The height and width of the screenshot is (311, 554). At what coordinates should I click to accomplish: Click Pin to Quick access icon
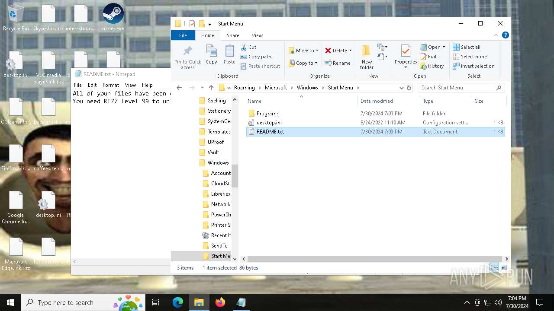point(187,57)
